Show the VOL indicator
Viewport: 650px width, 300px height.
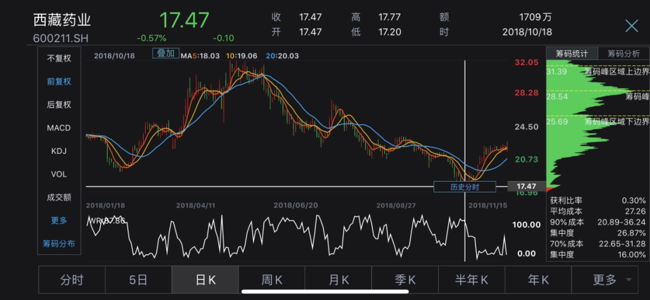59,174
